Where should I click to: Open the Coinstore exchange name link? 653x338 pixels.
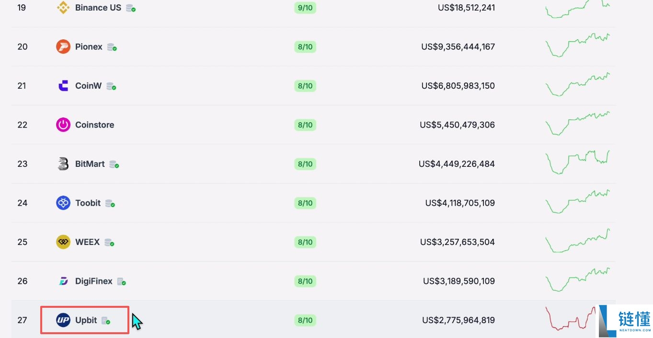(95, 125)
